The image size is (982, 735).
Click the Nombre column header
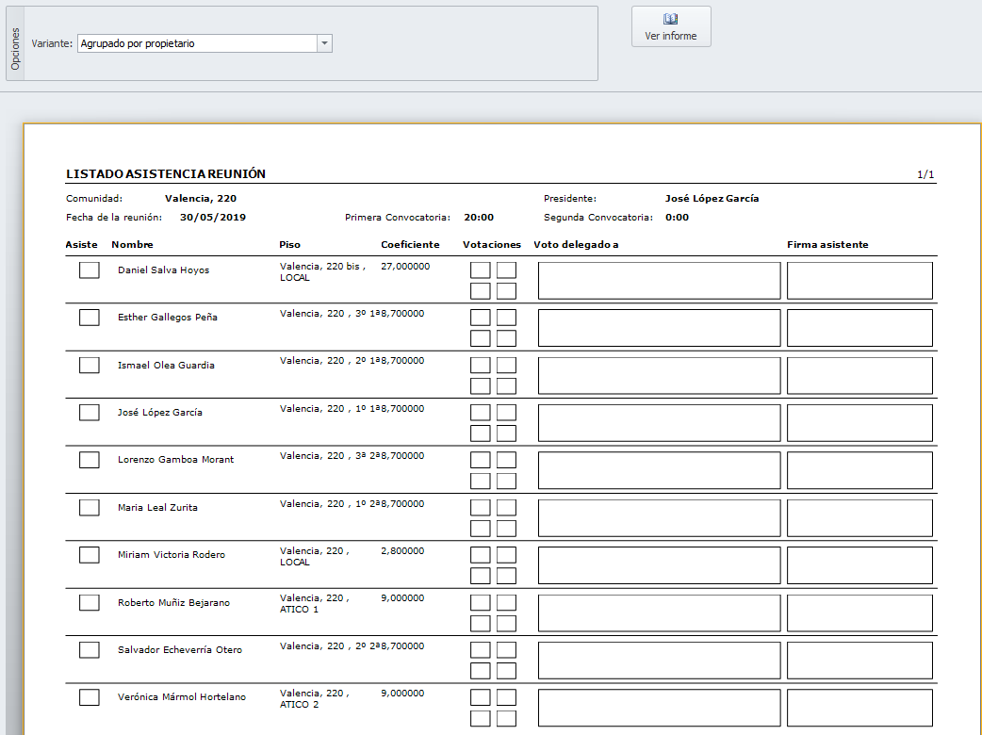132,245
